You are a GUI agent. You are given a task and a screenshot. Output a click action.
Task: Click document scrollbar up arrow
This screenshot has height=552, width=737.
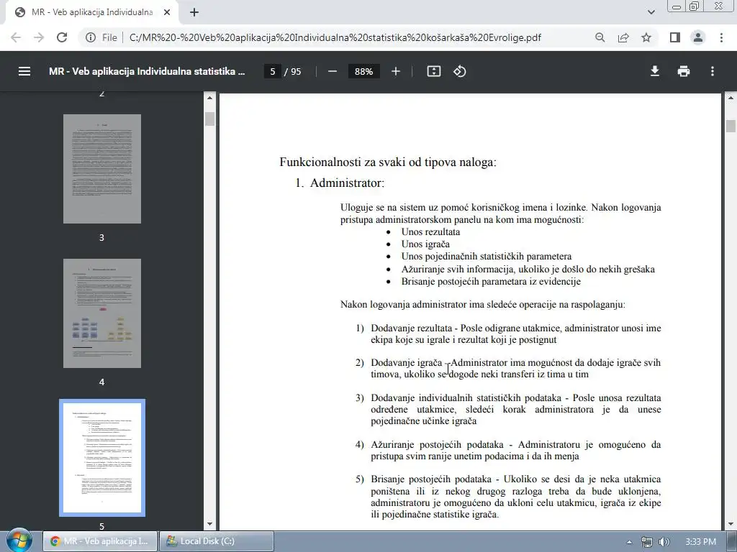coord(731,98)
